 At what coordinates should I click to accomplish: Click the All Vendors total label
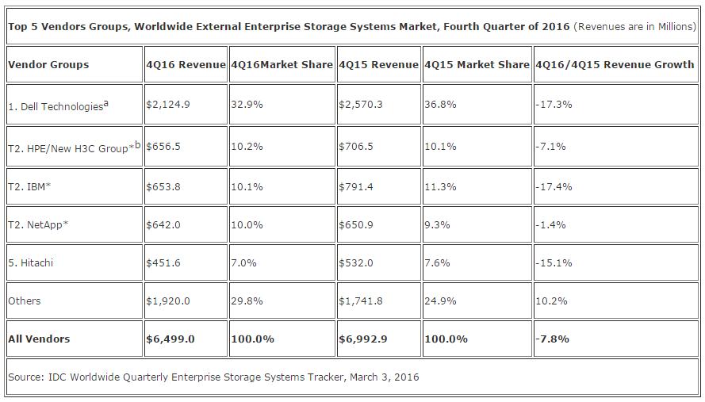click(39, 339)
